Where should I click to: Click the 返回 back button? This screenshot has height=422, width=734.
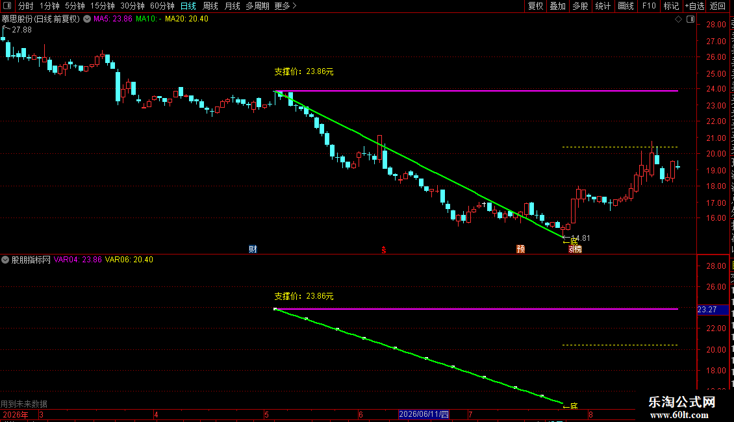[x=717, y=6]
